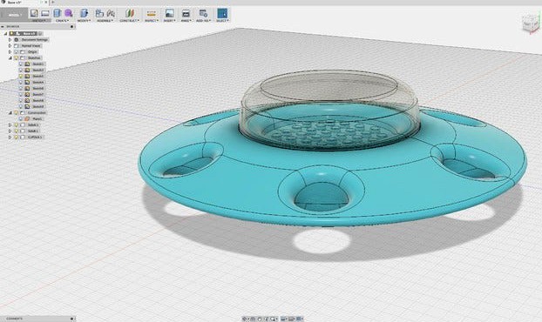Click the Construct plane icon

point(130,13)
